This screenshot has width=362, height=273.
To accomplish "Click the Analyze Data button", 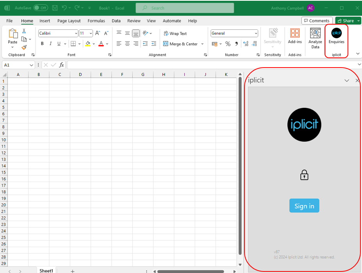I will pos(315,38).
